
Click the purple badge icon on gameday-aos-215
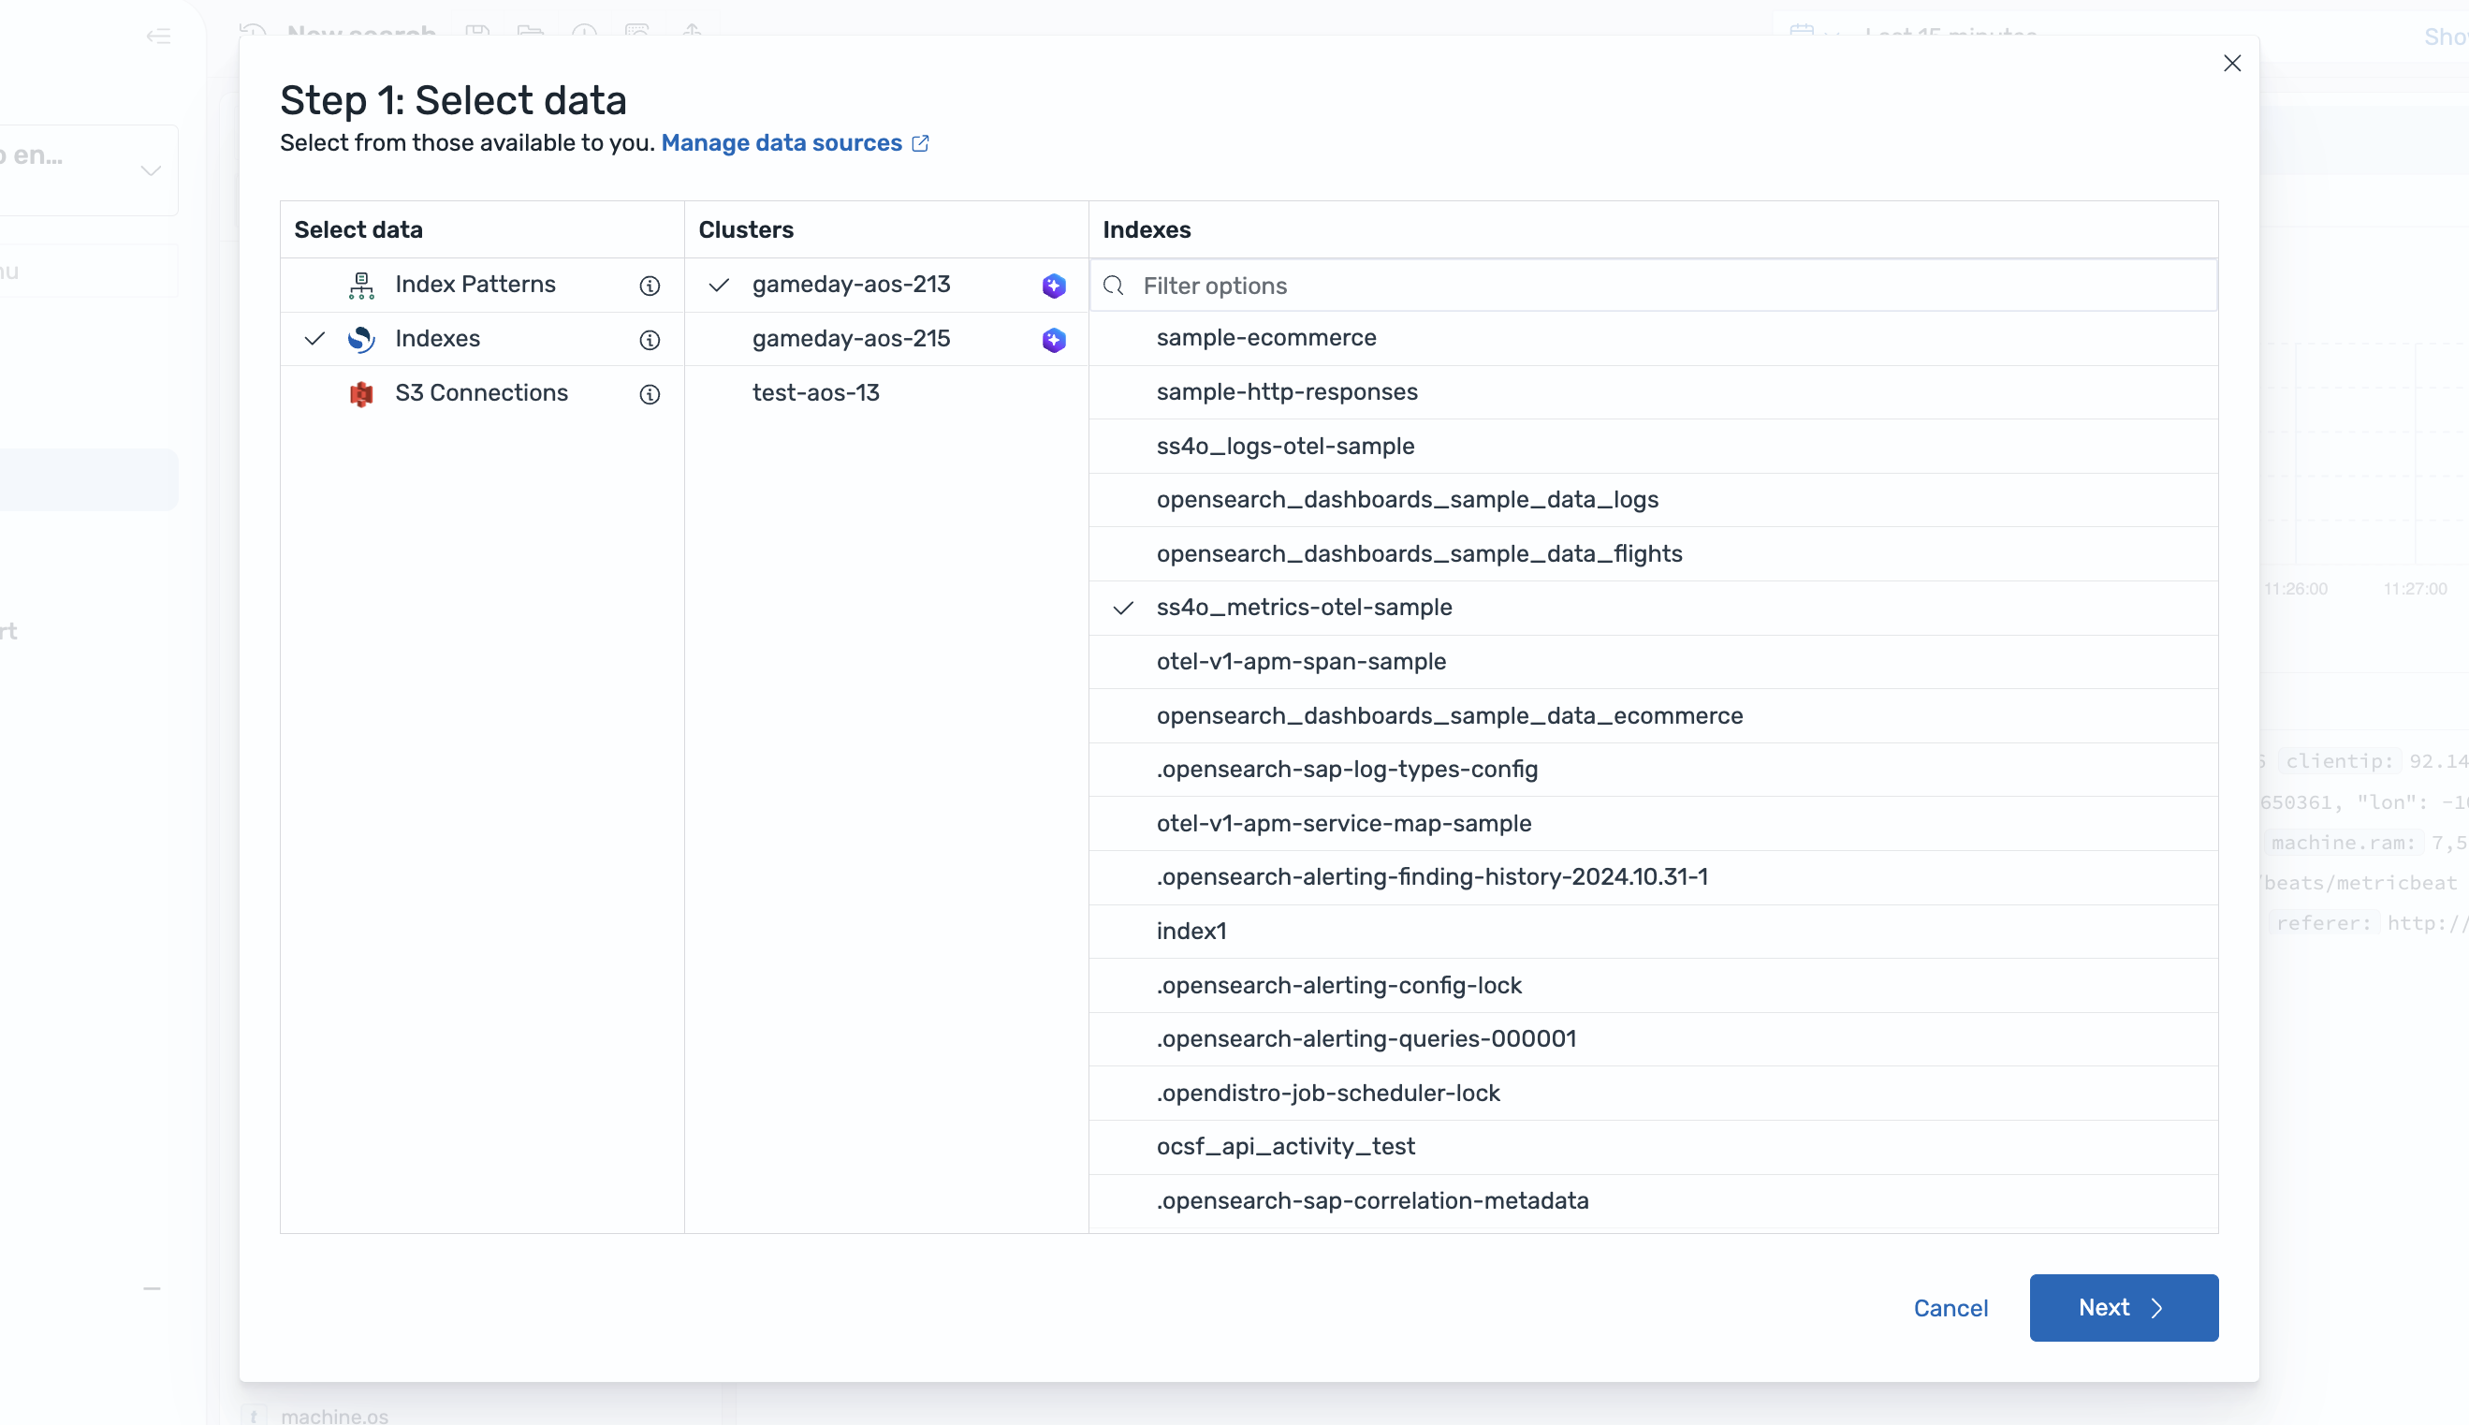point(1054,340)
